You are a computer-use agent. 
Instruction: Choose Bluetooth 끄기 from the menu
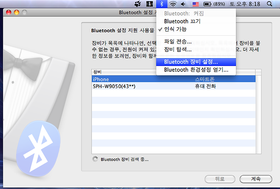[x=196, y=21]
